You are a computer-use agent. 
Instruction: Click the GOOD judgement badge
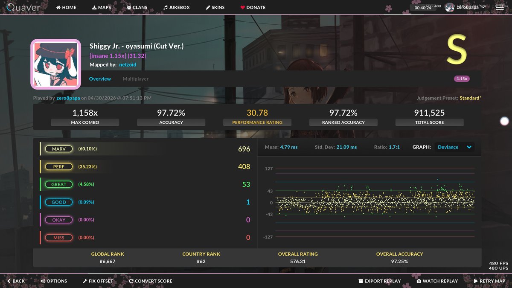59,202
